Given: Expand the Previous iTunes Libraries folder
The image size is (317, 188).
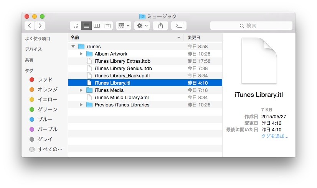Looking at the screenshot, I should (81, 105).
